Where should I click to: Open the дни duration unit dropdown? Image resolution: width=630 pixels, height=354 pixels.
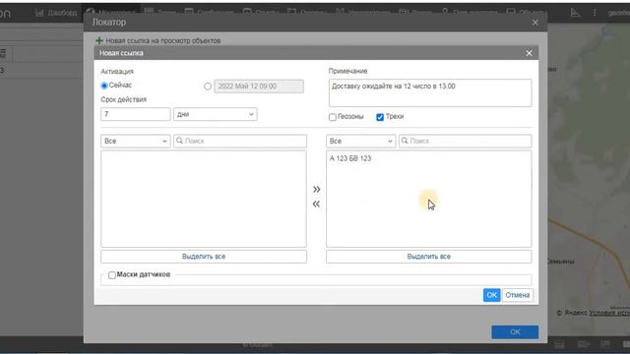(x=216, y=114)
